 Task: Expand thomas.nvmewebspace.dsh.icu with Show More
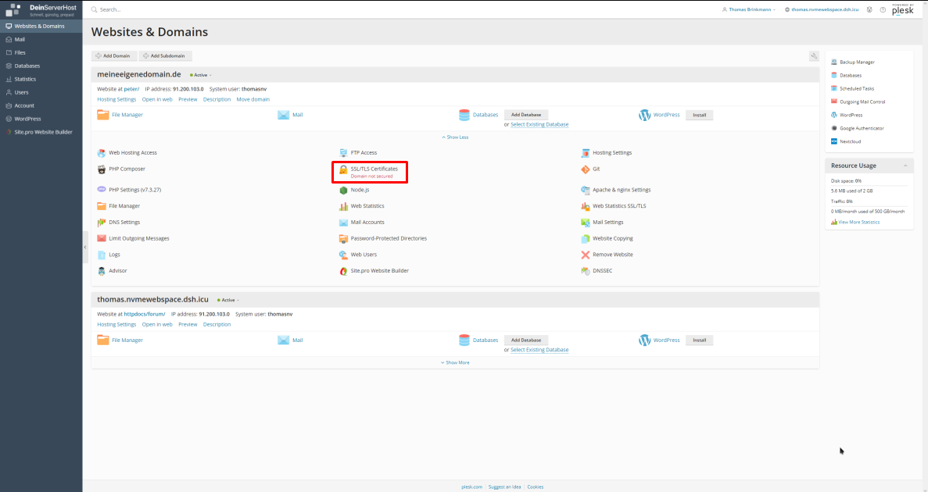click(455, 362)
